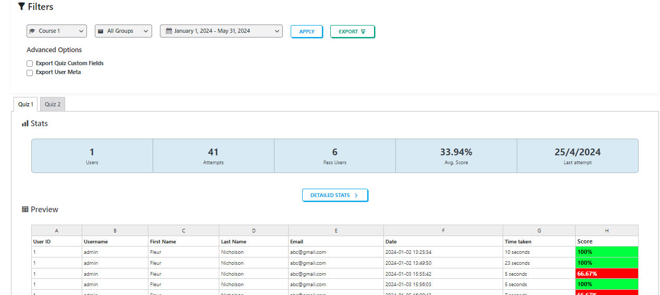The width and height of the screenshot is (660, 295).
Task: Click date cell 2024-01-03 15:56:03
Action: [443, 285]
